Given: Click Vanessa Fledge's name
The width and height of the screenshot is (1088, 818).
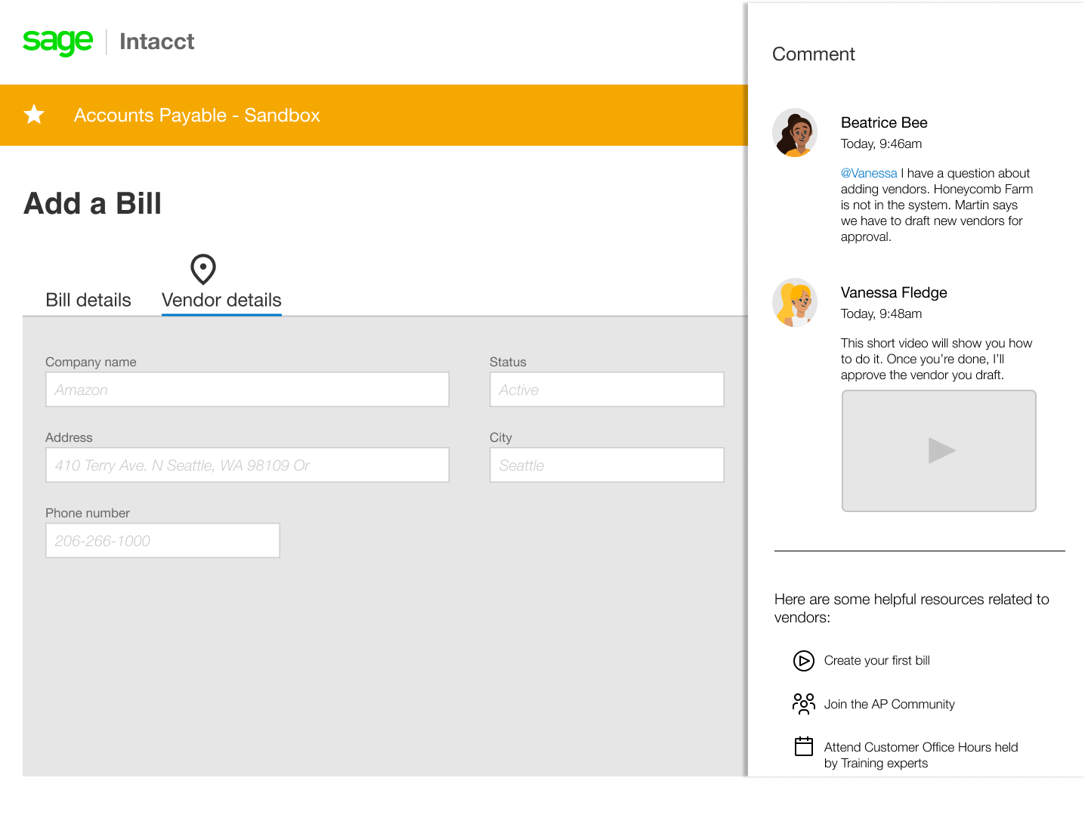Looking at the screenshot, I should 894,292.
